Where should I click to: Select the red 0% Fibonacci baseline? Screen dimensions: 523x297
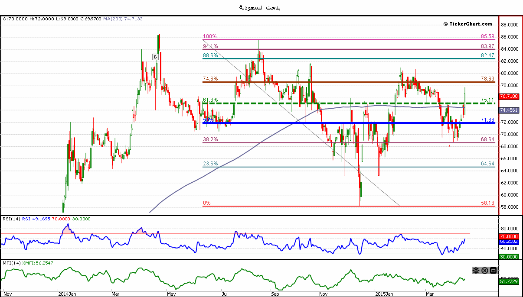[349, 206]
